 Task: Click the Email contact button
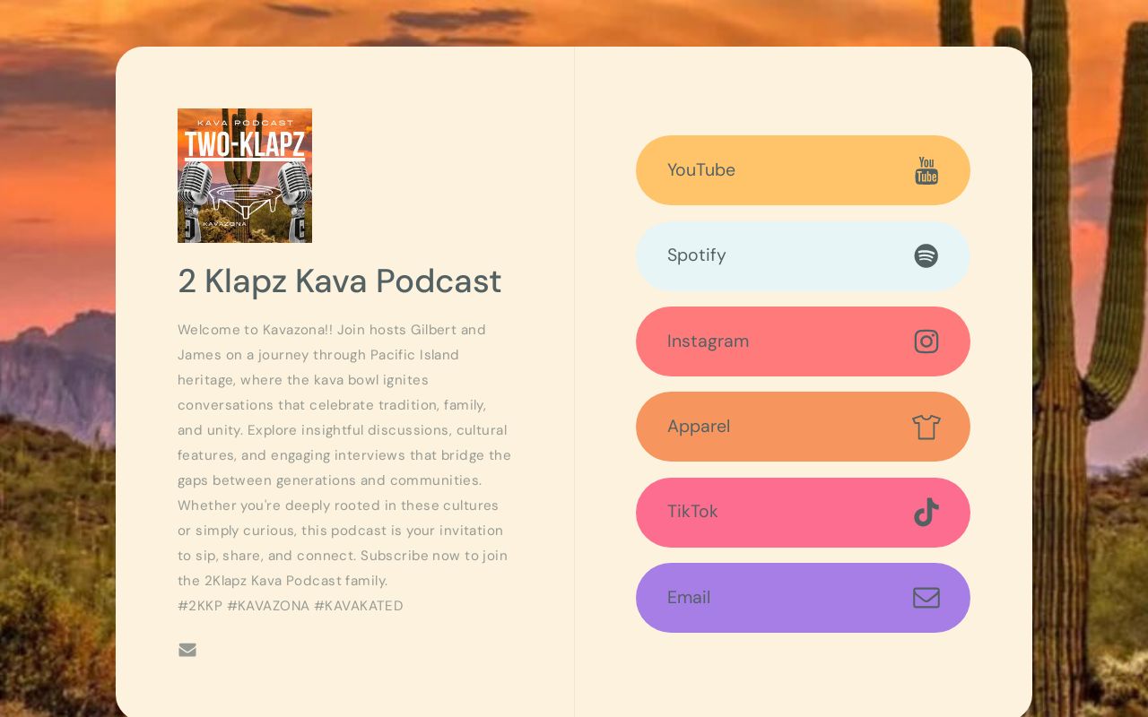[803, 598]
